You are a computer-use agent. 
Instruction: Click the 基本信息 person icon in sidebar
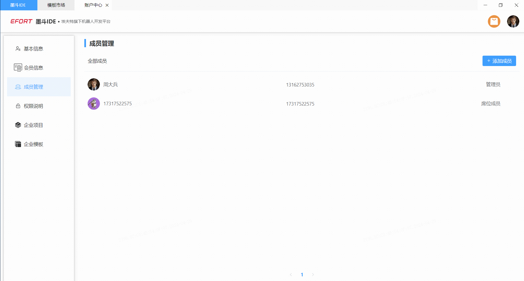pyautogui.click(x=18, y=49)
